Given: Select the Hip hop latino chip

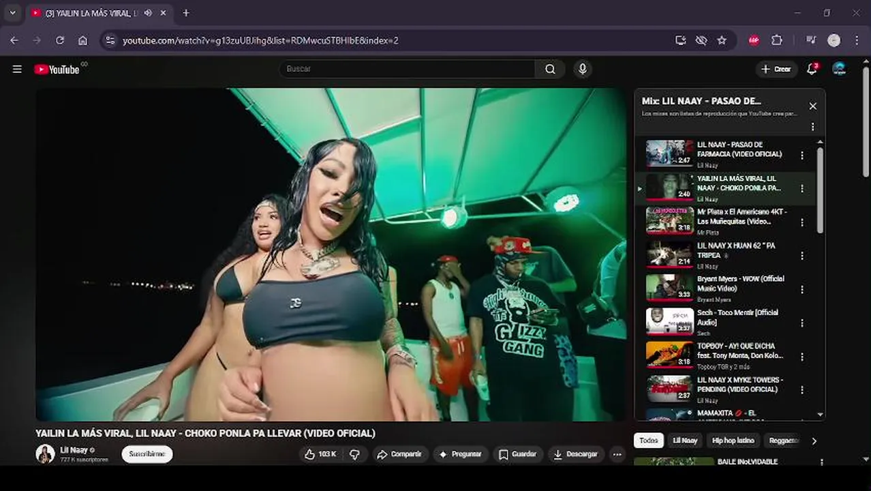Looking at the screenshot, I should tap(733, 441).
